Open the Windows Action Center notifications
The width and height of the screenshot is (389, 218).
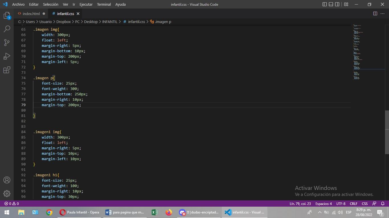tap(380, 212)
